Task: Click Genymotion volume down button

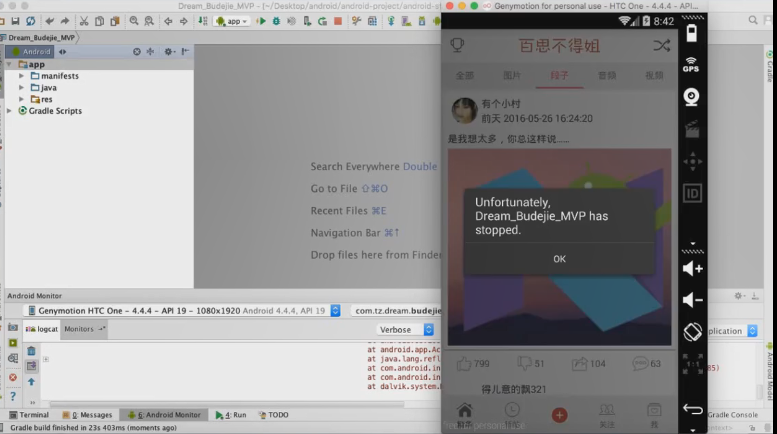Action: click(x=692, y=300)
